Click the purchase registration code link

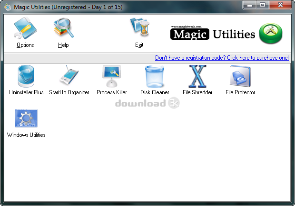coord(222,58)
